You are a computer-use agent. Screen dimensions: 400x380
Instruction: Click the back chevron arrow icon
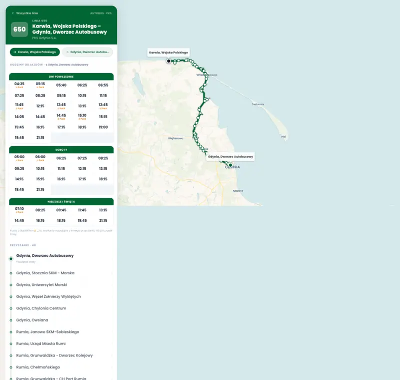coord(13,14)
